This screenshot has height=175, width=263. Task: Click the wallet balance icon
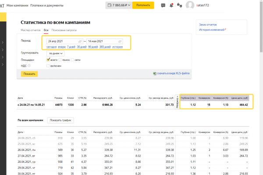[x=109, y=5]
